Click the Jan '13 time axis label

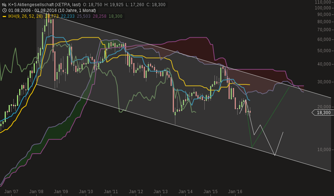[x=160, y=192]
